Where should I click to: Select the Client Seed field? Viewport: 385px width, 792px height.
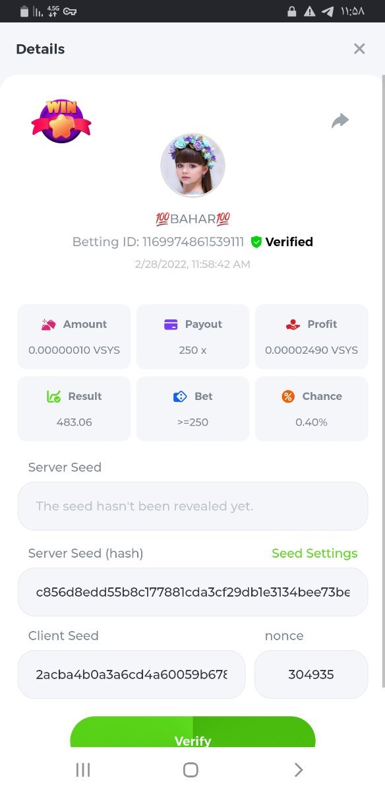(x=131, y=675)
